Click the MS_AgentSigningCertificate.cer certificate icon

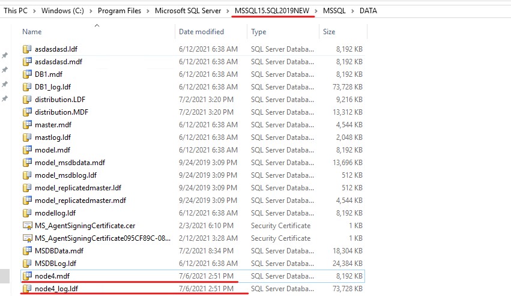[27, 226]
